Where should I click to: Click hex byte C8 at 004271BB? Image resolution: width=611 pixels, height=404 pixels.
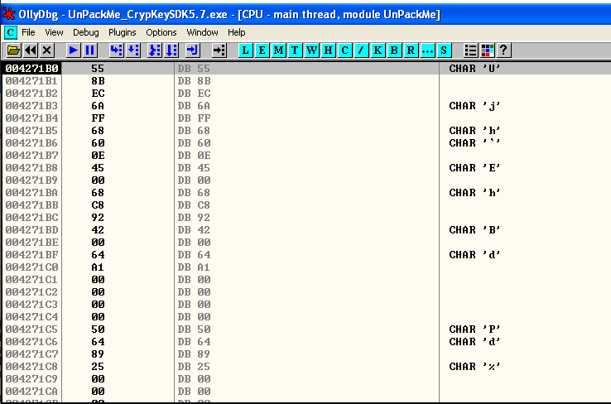point(98,205)
